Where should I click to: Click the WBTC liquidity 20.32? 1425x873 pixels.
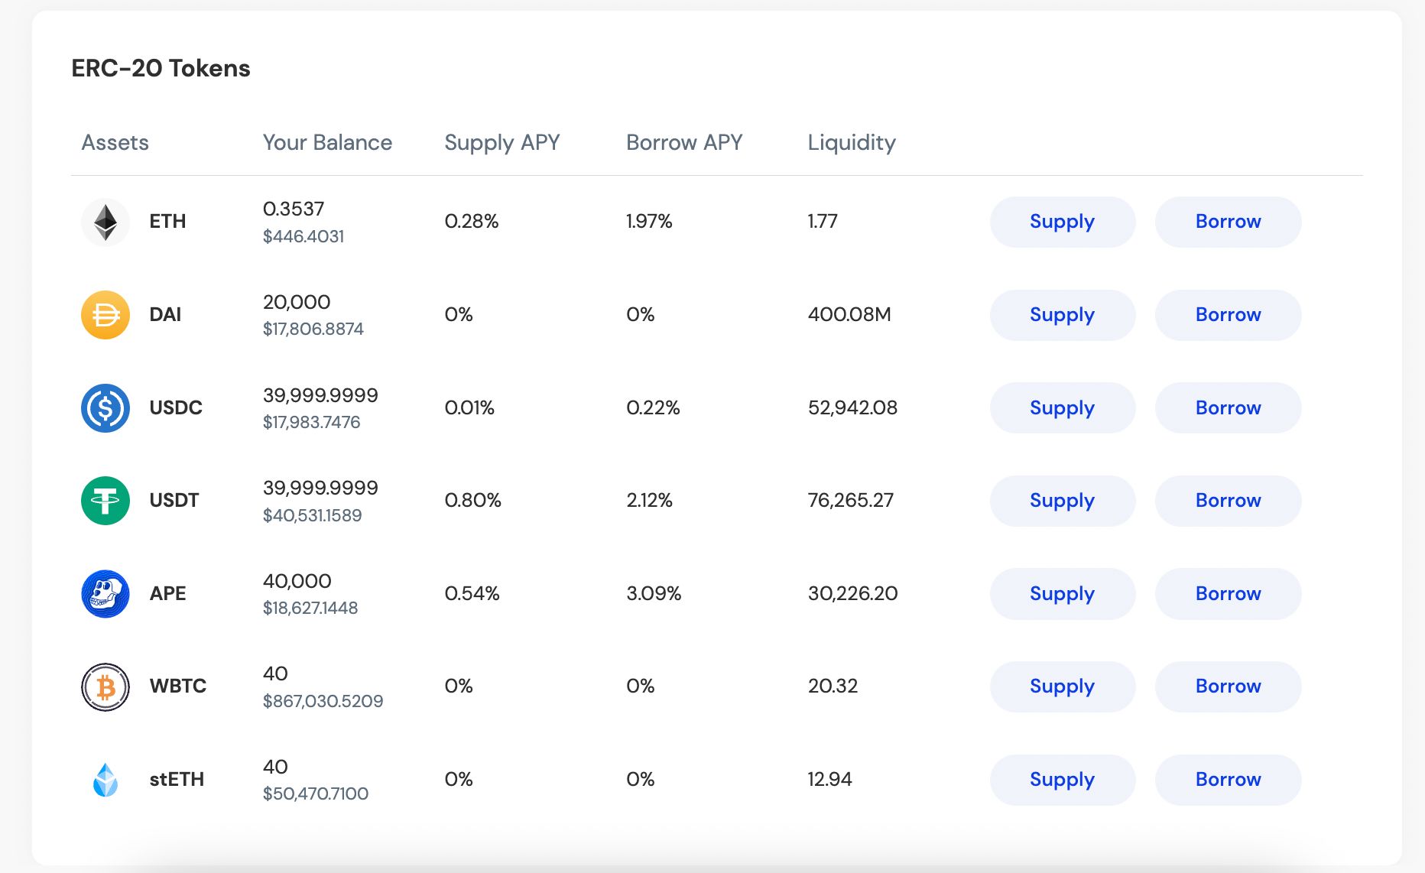tap(833, 686)
